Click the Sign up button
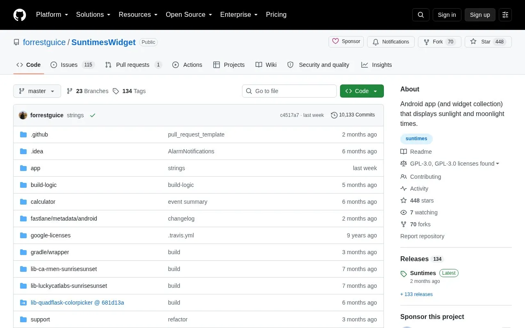The height and width of the screenshot is (328, 525). [480, 15]
